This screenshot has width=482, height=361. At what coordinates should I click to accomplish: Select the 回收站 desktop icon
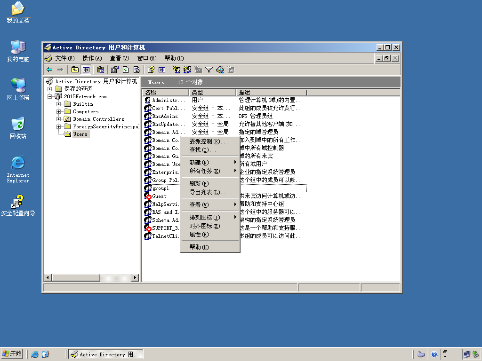(18, 128)
